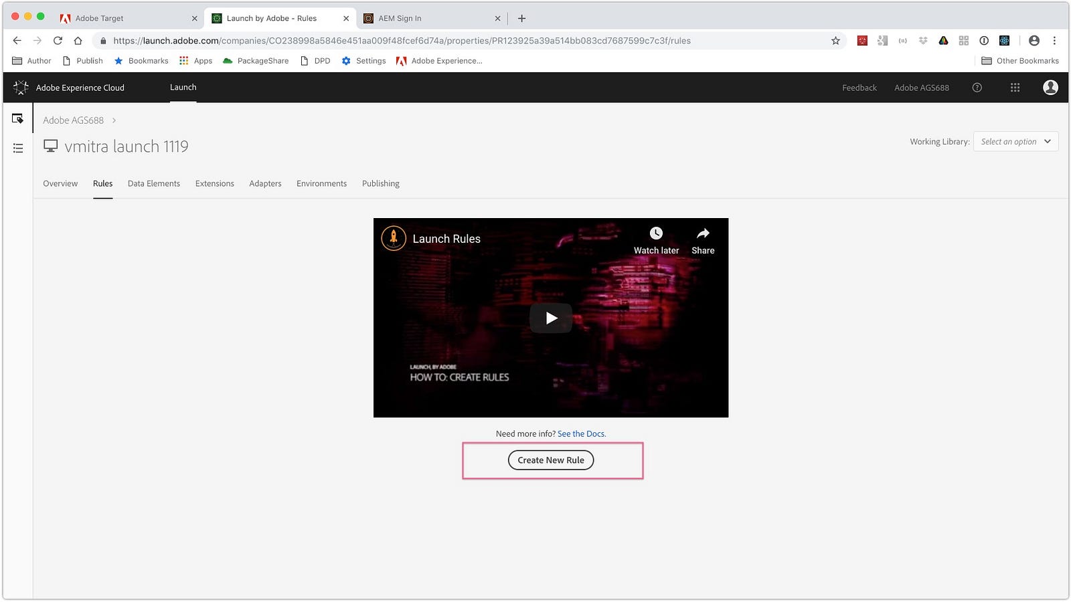This screenshot has width=1071, height=602.
Task: Expand the Working Library dropdown
Action: [x=1015, y=142]
